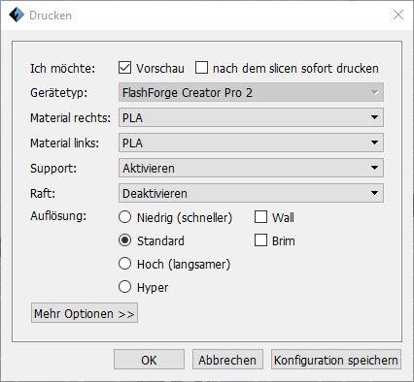Image resolution: width=414 pixels, height=382 pixels.
Task: Select Niedrig (schneller) resolution
Action: pyautogui.click(x=124, y=217)
